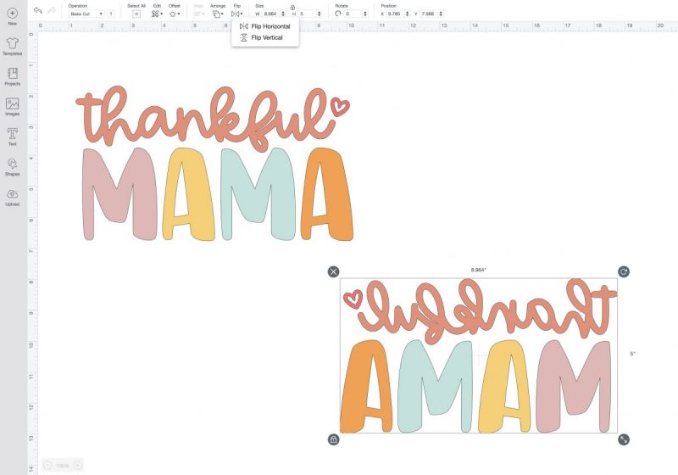Adjust the Position Y stepper
Screen dimensions: 678x475
coord(441,14)
